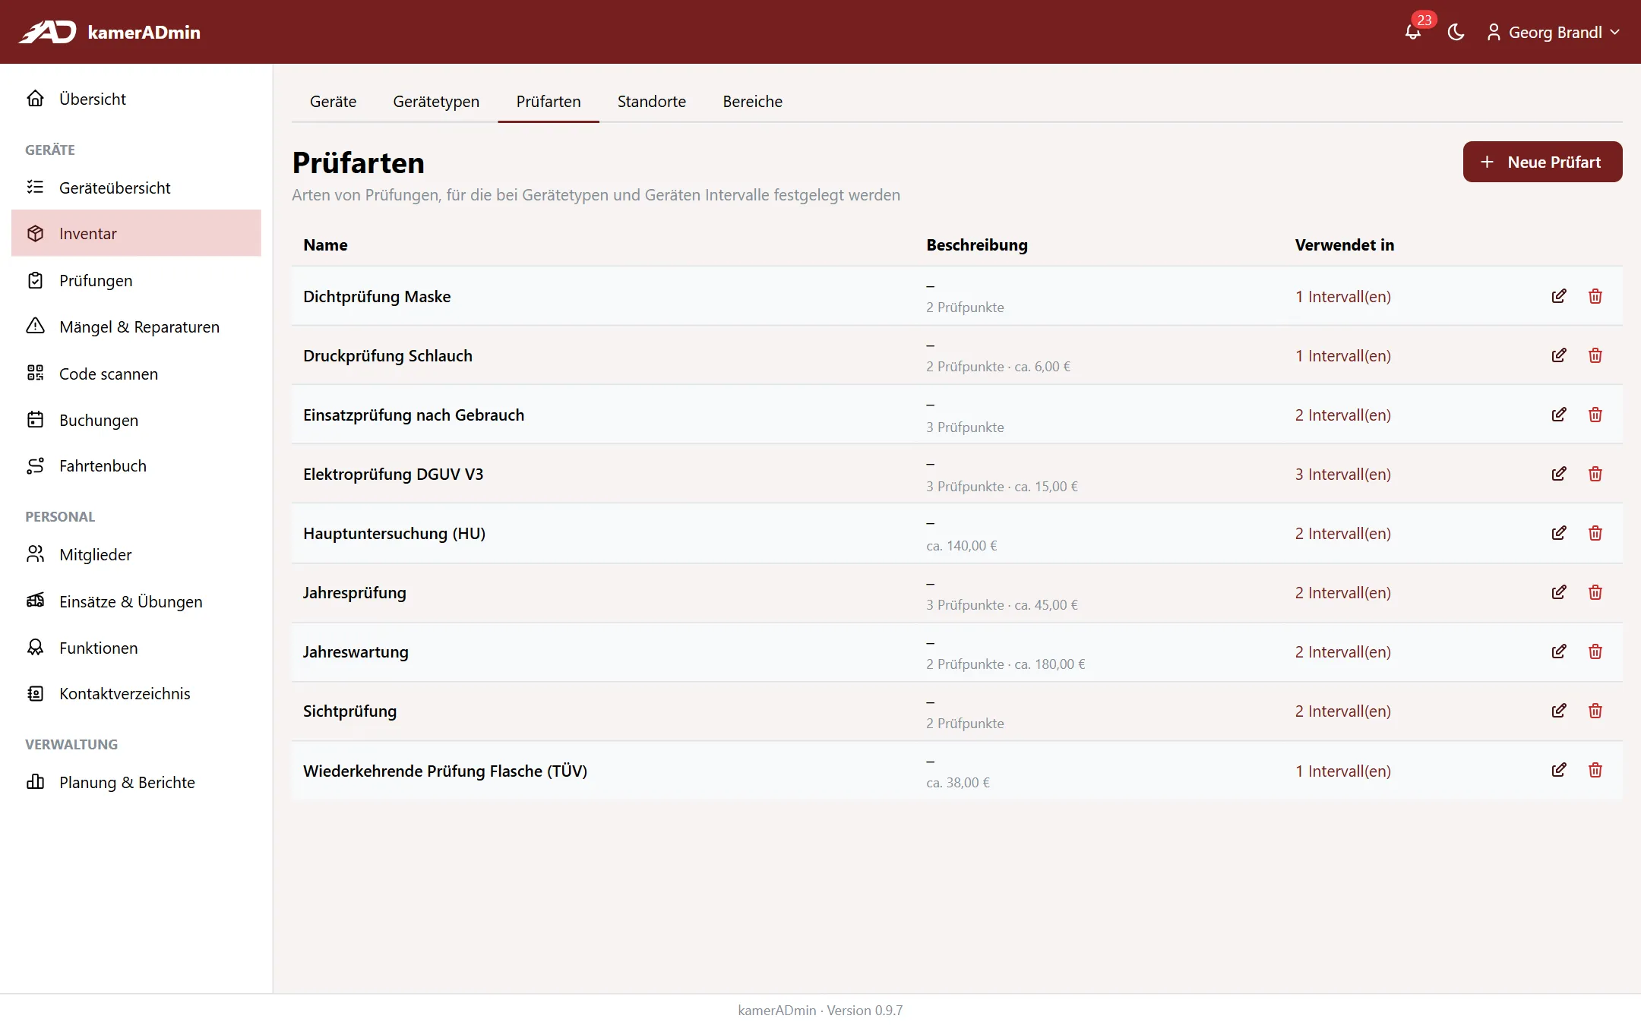Screen dimensions: 1641x1025
Task: Edit the Jahreswartung entry
Action: click(1559, 651)
